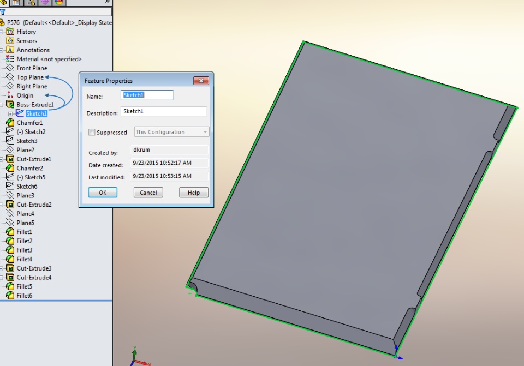Click Cancel in Feature Properties
This screenshot has width=524, height=366.
(148, 193)
